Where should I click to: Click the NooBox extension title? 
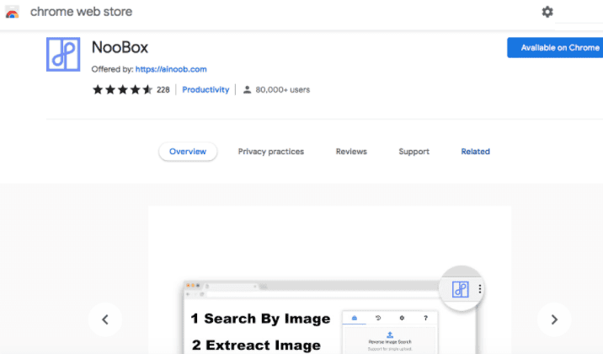(x=120, y=48)
